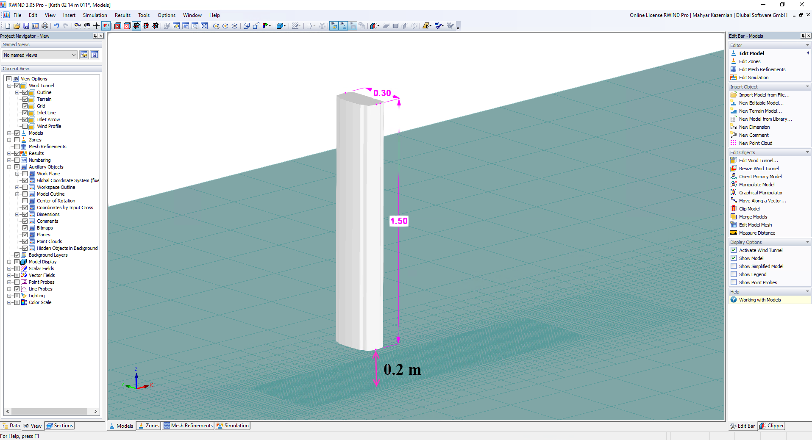Select the Graphical Manipulator tool

pos(760,192)
